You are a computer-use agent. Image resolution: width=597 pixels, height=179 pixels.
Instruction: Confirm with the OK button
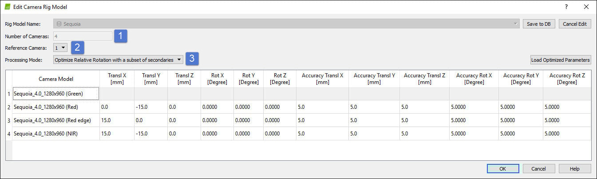coord(502,169)
